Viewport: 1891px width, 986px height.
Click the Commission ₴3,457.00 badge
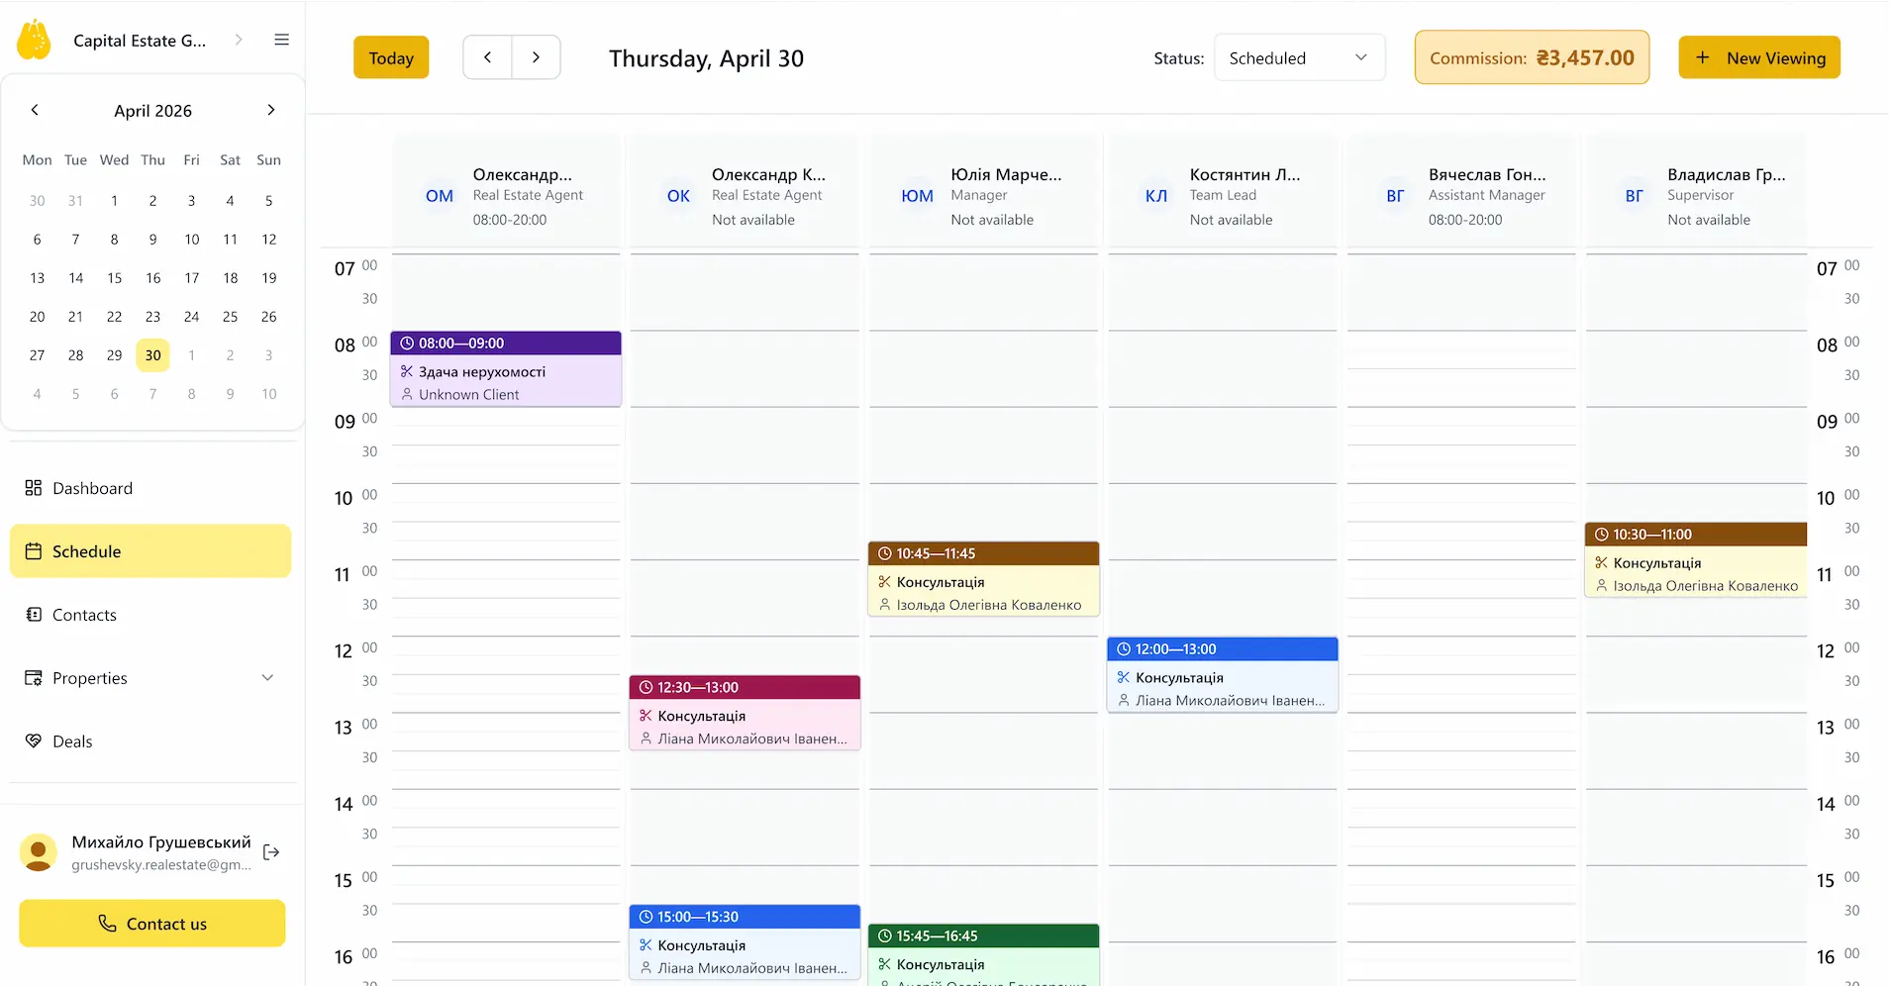(x=1532, y=57)
